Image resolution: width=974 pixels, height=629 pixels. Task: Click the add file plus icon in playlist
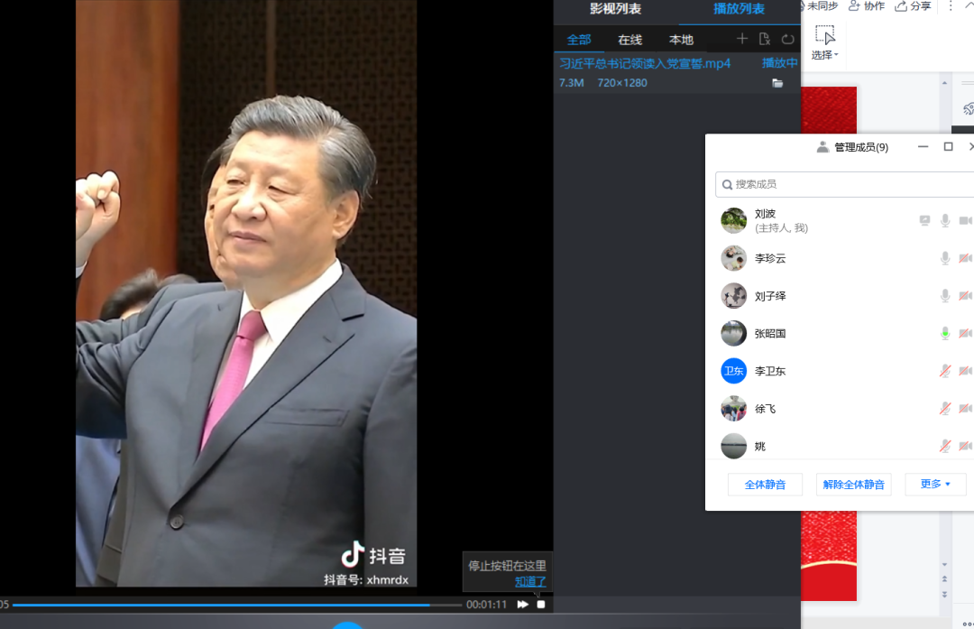point(742,39)
